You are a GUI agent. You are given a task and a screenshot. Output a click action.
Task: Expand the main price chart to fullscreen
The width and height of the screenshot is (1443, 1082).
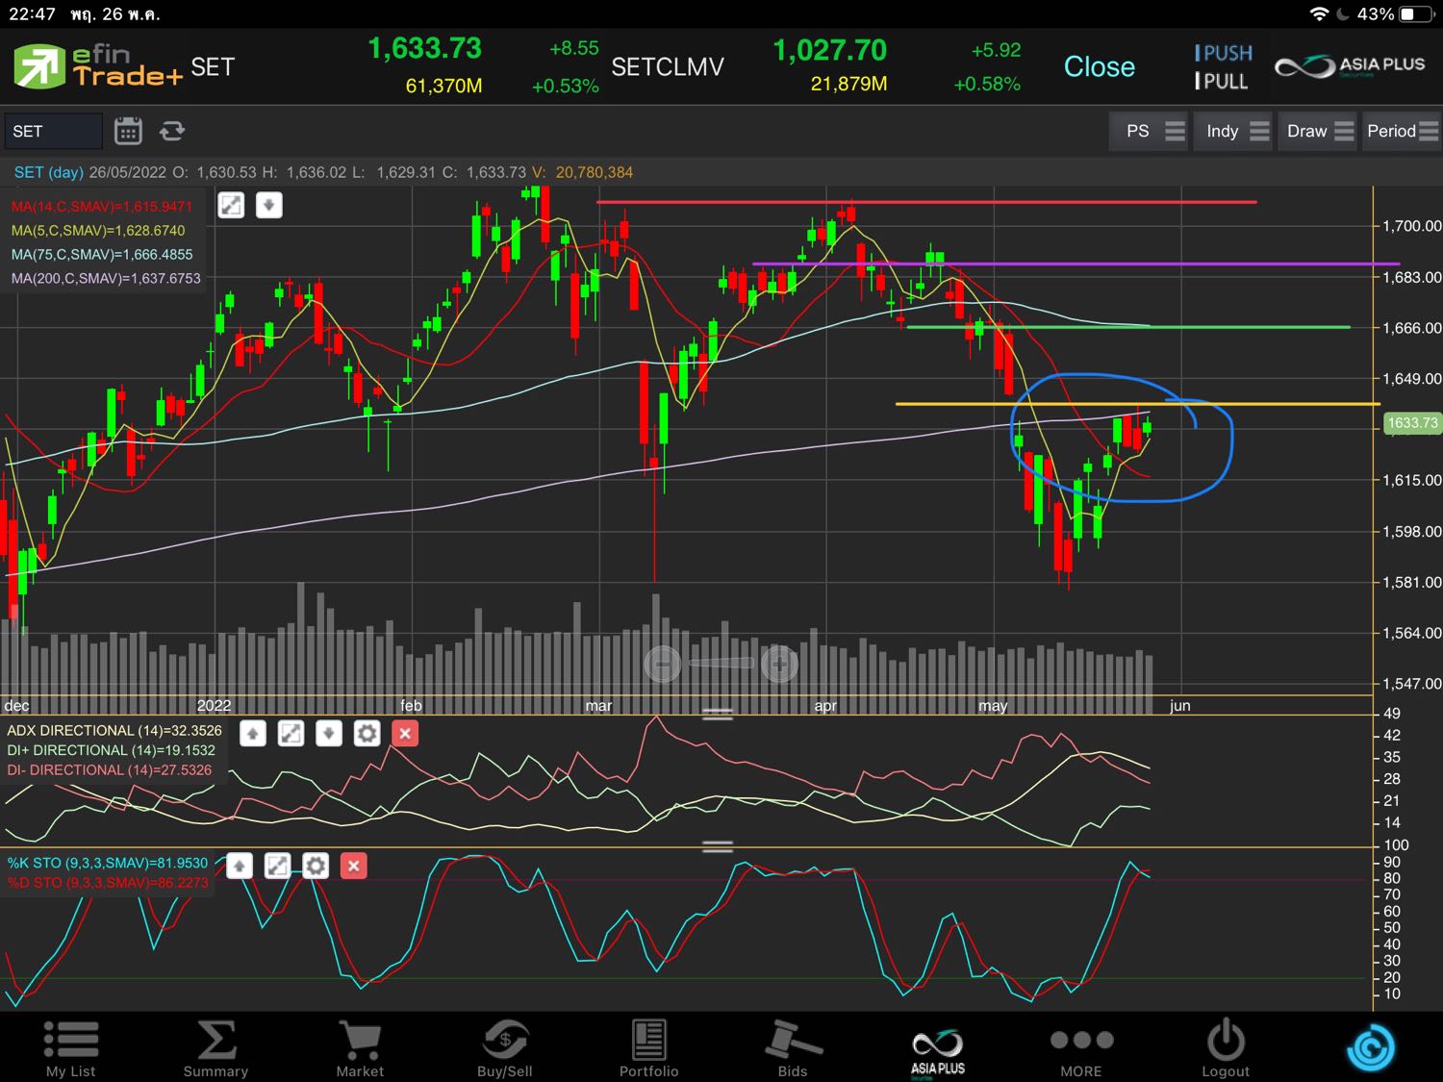[231, 205]
